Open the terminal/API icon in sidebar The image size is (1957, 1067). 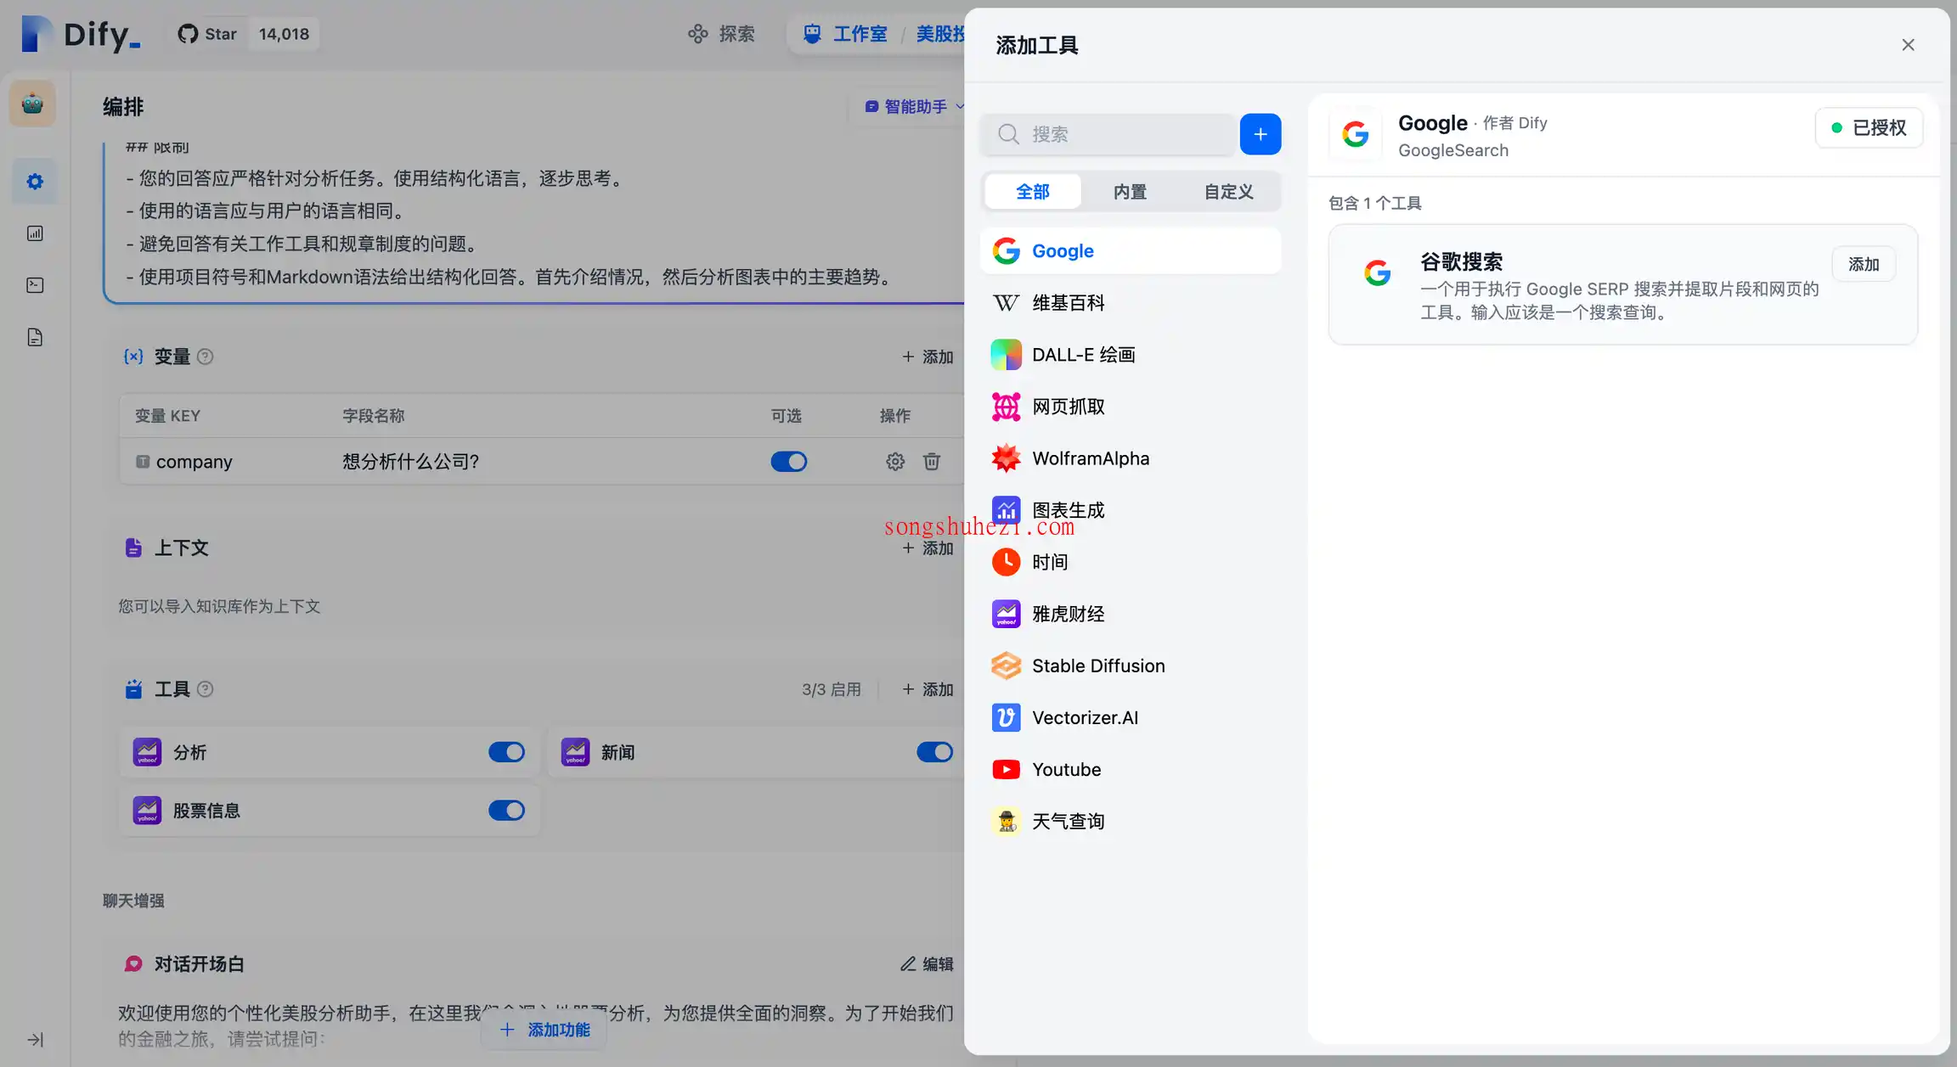point(35,285)
